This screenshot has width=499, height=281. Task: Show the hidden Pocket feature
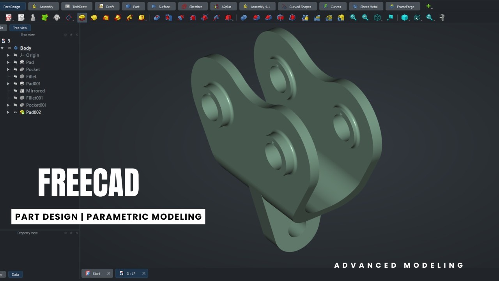point(16,69)
